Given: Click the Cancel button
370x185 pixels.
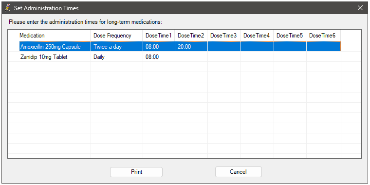Looking at the screenshot, I should point(239,172).
